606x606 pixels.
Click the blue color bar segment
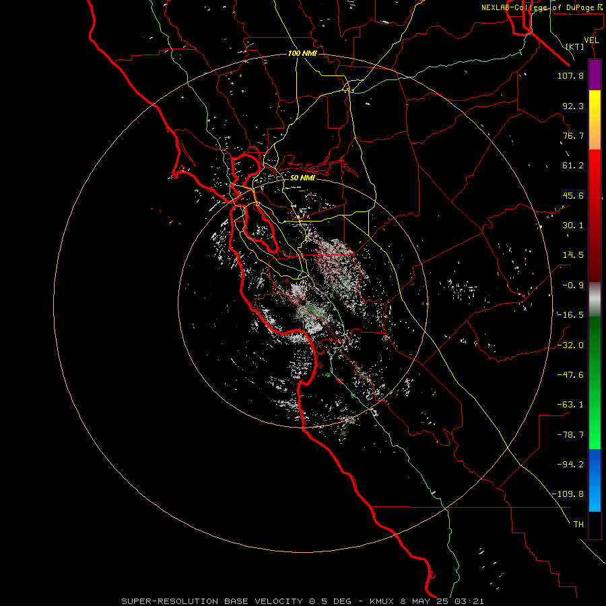pos(595,480)
